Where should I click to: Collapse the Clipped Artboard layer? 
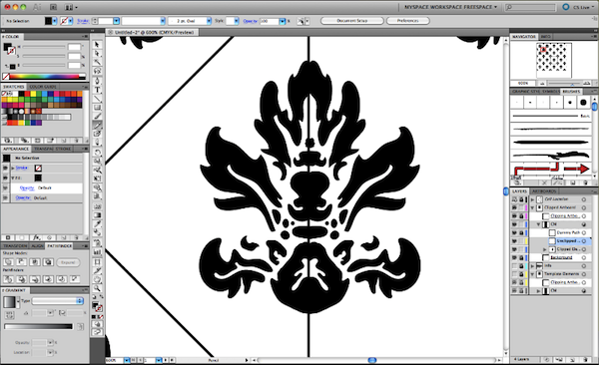coord(532,207)
